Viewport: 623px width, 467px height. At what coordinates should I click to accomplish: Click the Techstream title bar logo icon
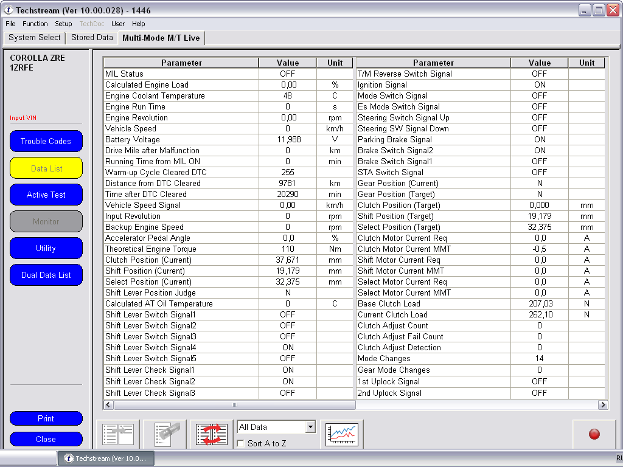tap(8, 10)
